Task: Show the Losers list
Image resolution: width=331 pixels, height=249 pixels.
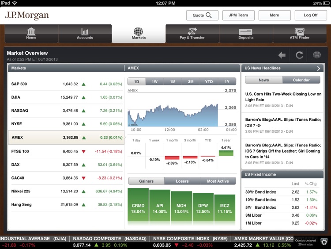Action: coord(182,181)
